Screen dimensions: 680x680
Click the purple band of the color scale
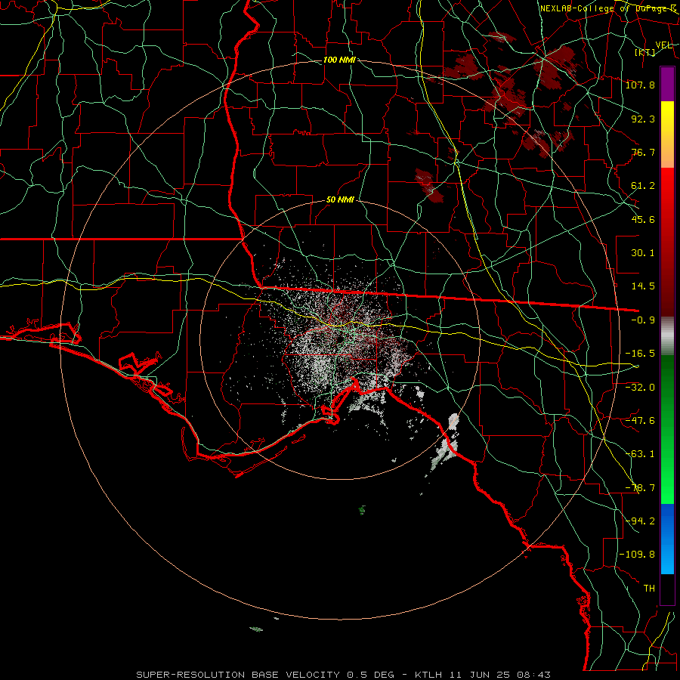pyautogui.click(x=667, y=84)
